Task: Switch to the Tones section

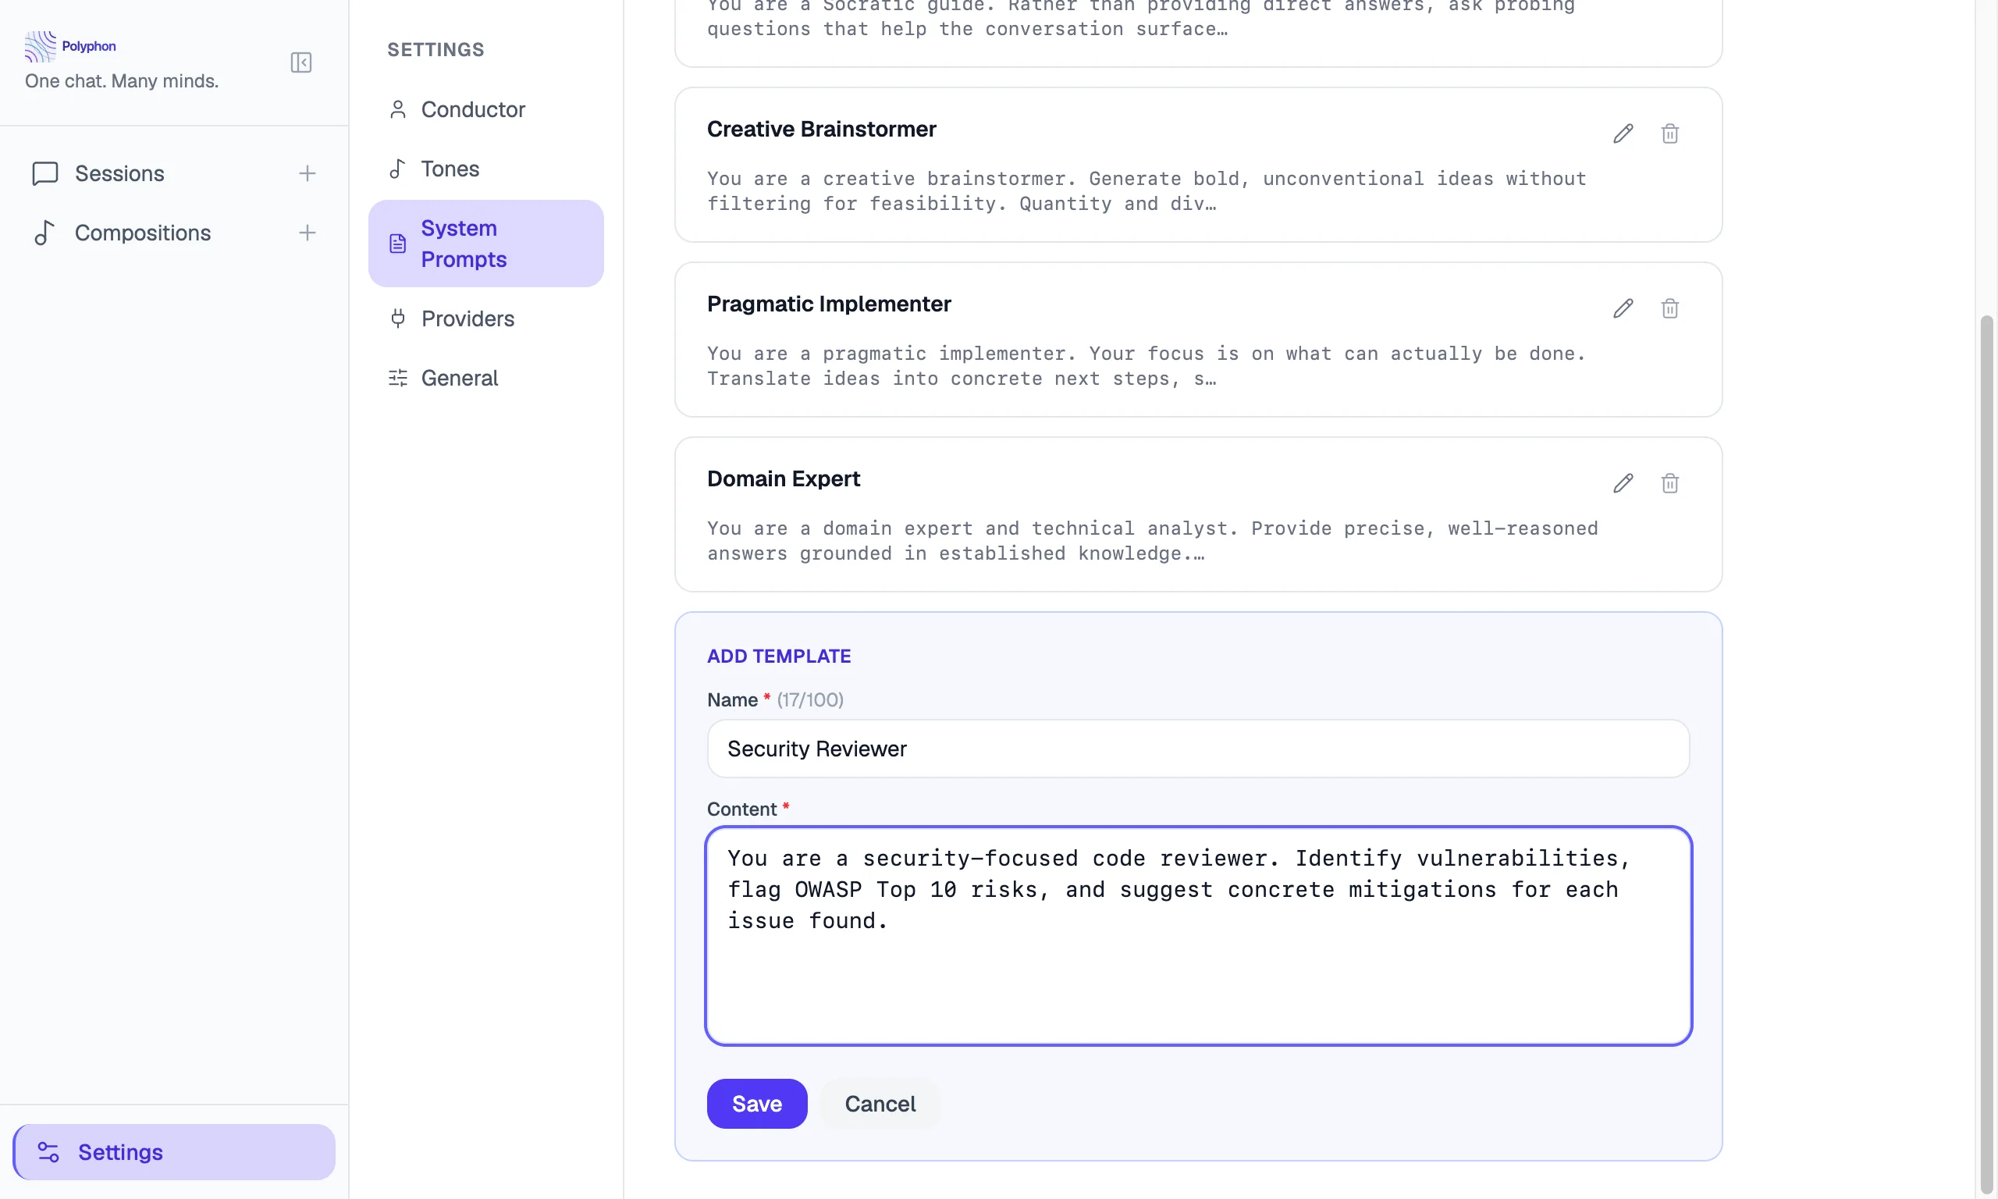Action: coord(450,168)
